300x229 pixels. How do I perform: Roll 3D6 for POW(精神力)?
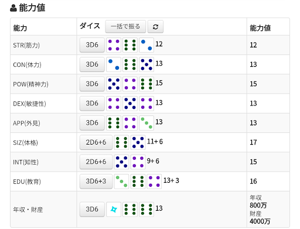tap(92, 84)
